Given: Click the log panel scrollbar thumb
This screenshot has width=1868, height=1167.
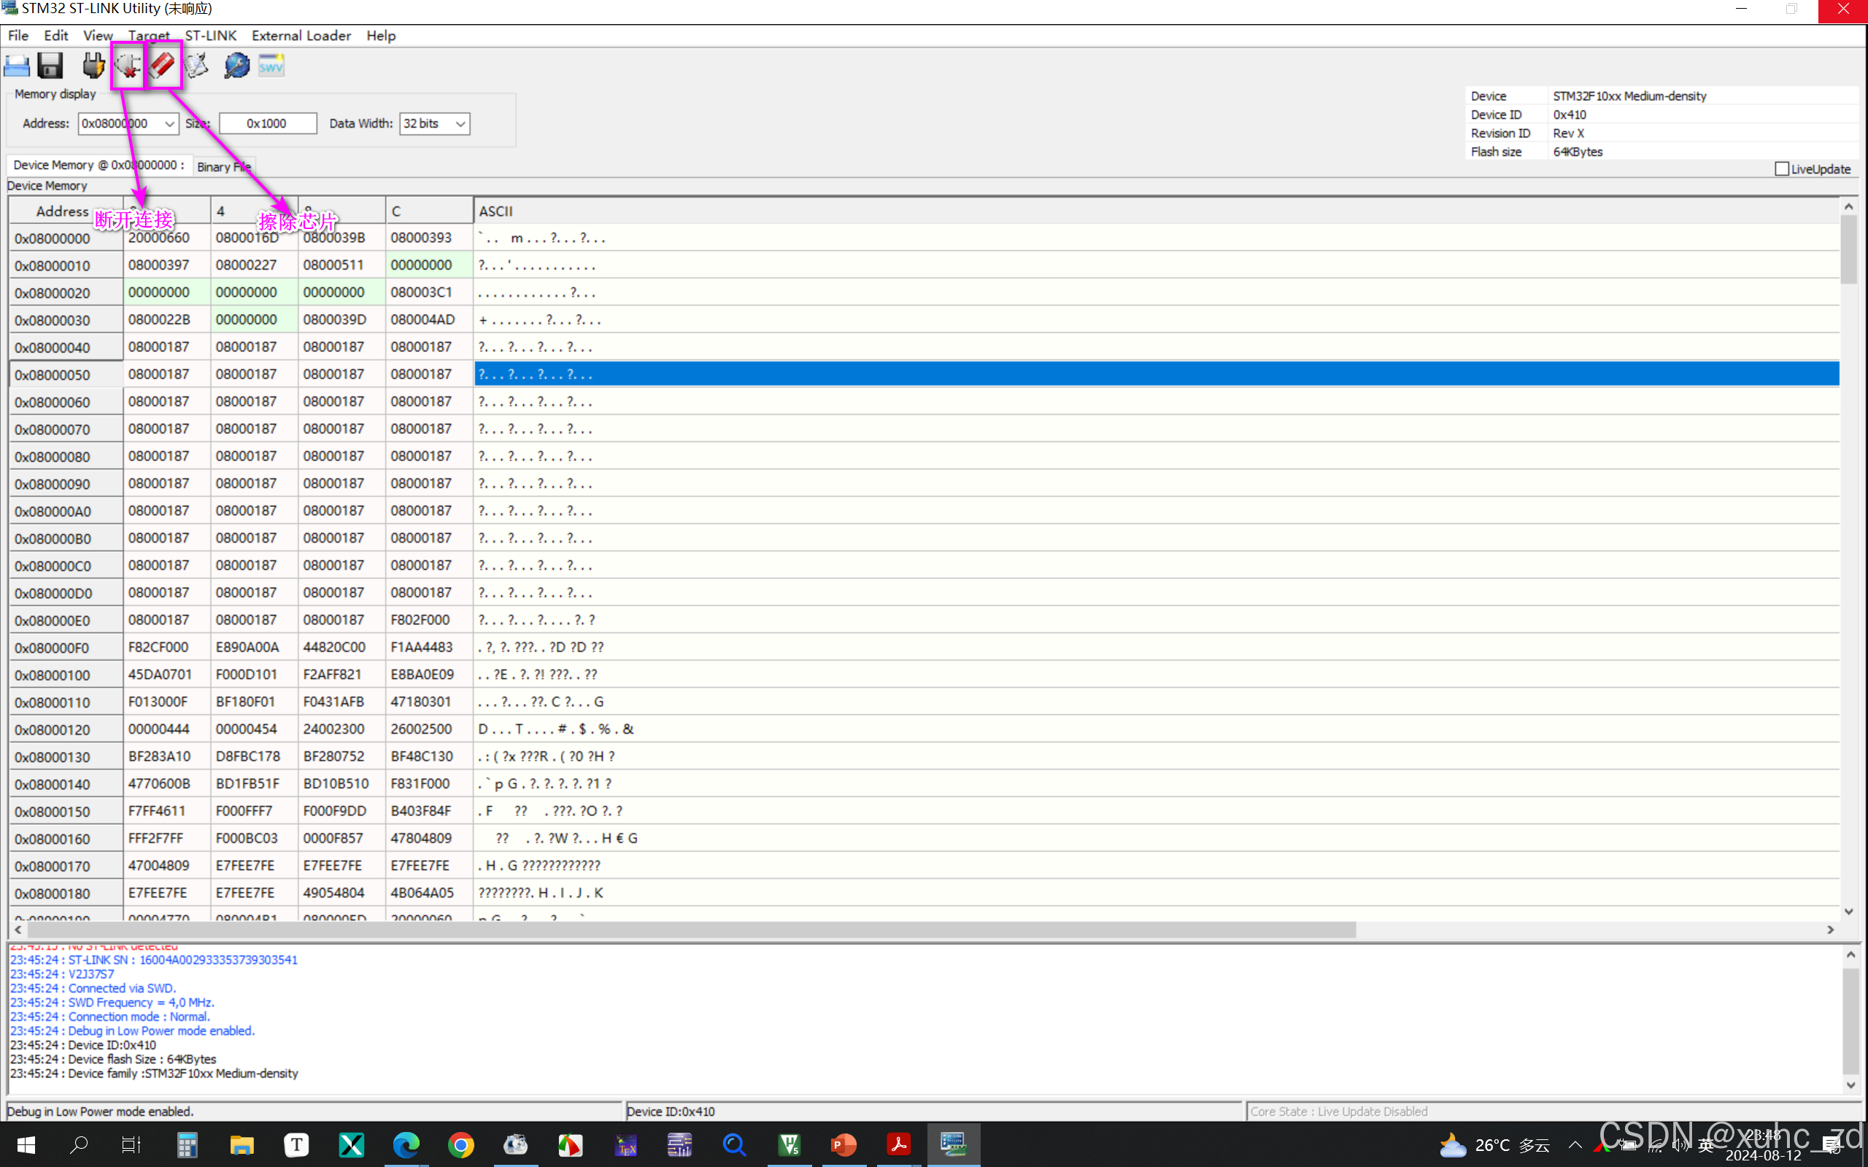Looking at the screenshot, I should click(x=1850, y=1022).
